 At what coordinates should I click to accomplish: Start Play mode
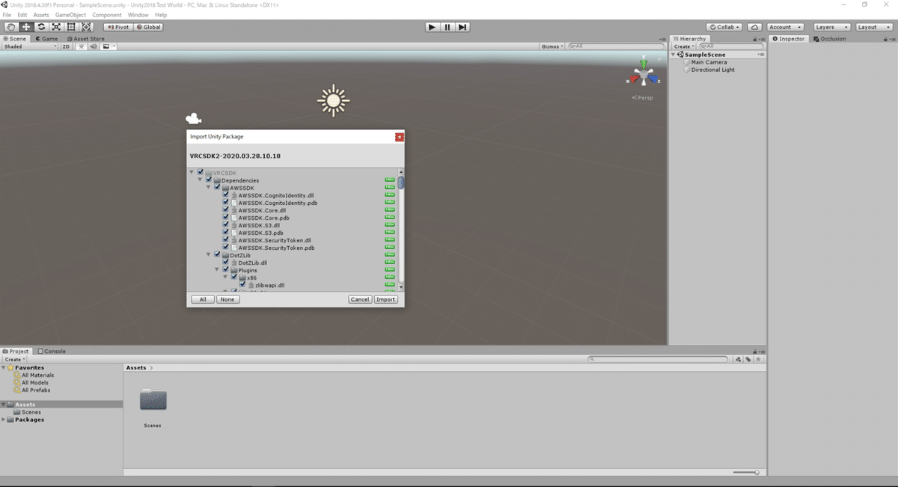tap(432, 27)
